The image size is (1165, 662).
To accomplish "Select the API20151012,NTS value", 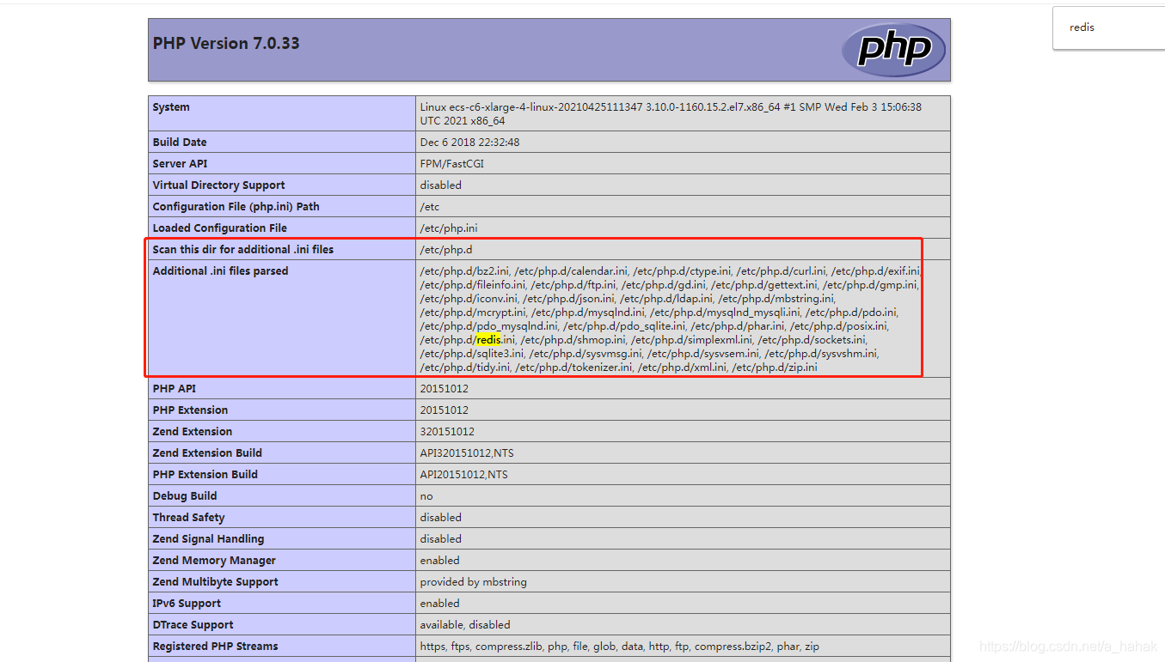I will click(x=464, y=475).
